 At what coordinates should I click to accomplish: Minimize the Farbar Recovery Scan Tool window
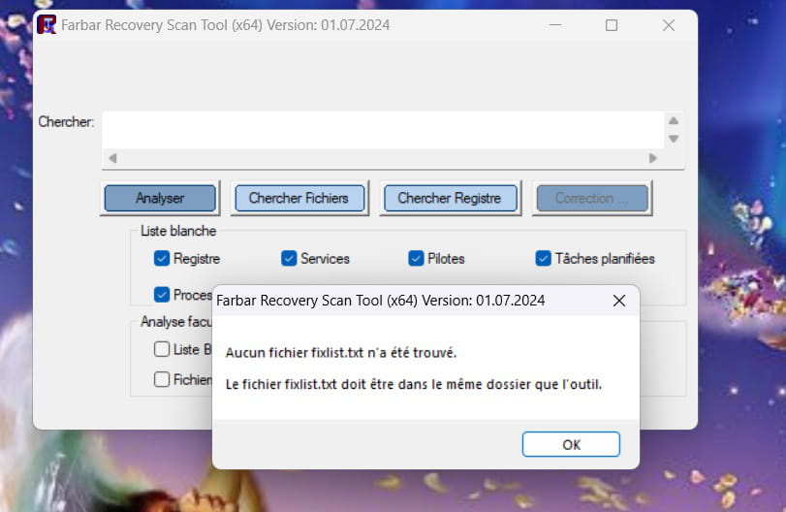coord(555,24)
